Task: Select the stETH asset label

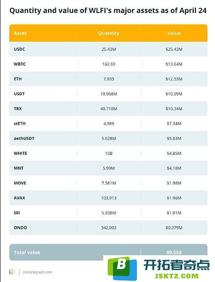Action: pyautogui.click(x=20, y=124)
